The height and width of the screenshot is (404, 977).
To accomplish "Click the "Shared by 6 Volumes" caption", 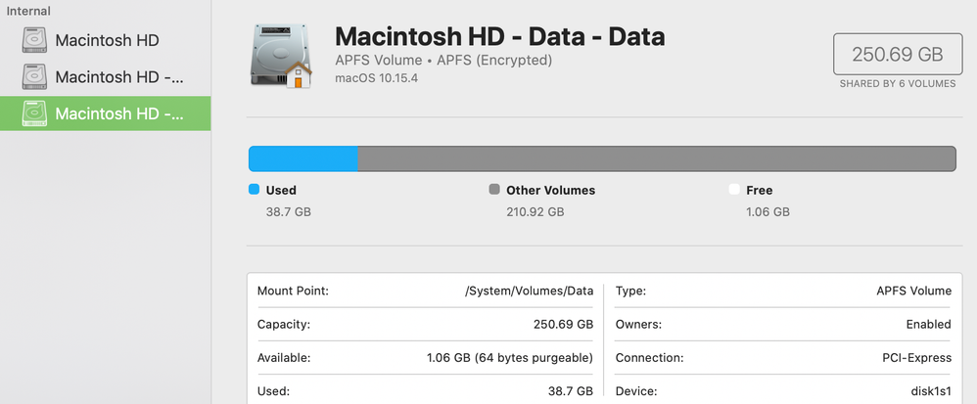I will (897, 84).
